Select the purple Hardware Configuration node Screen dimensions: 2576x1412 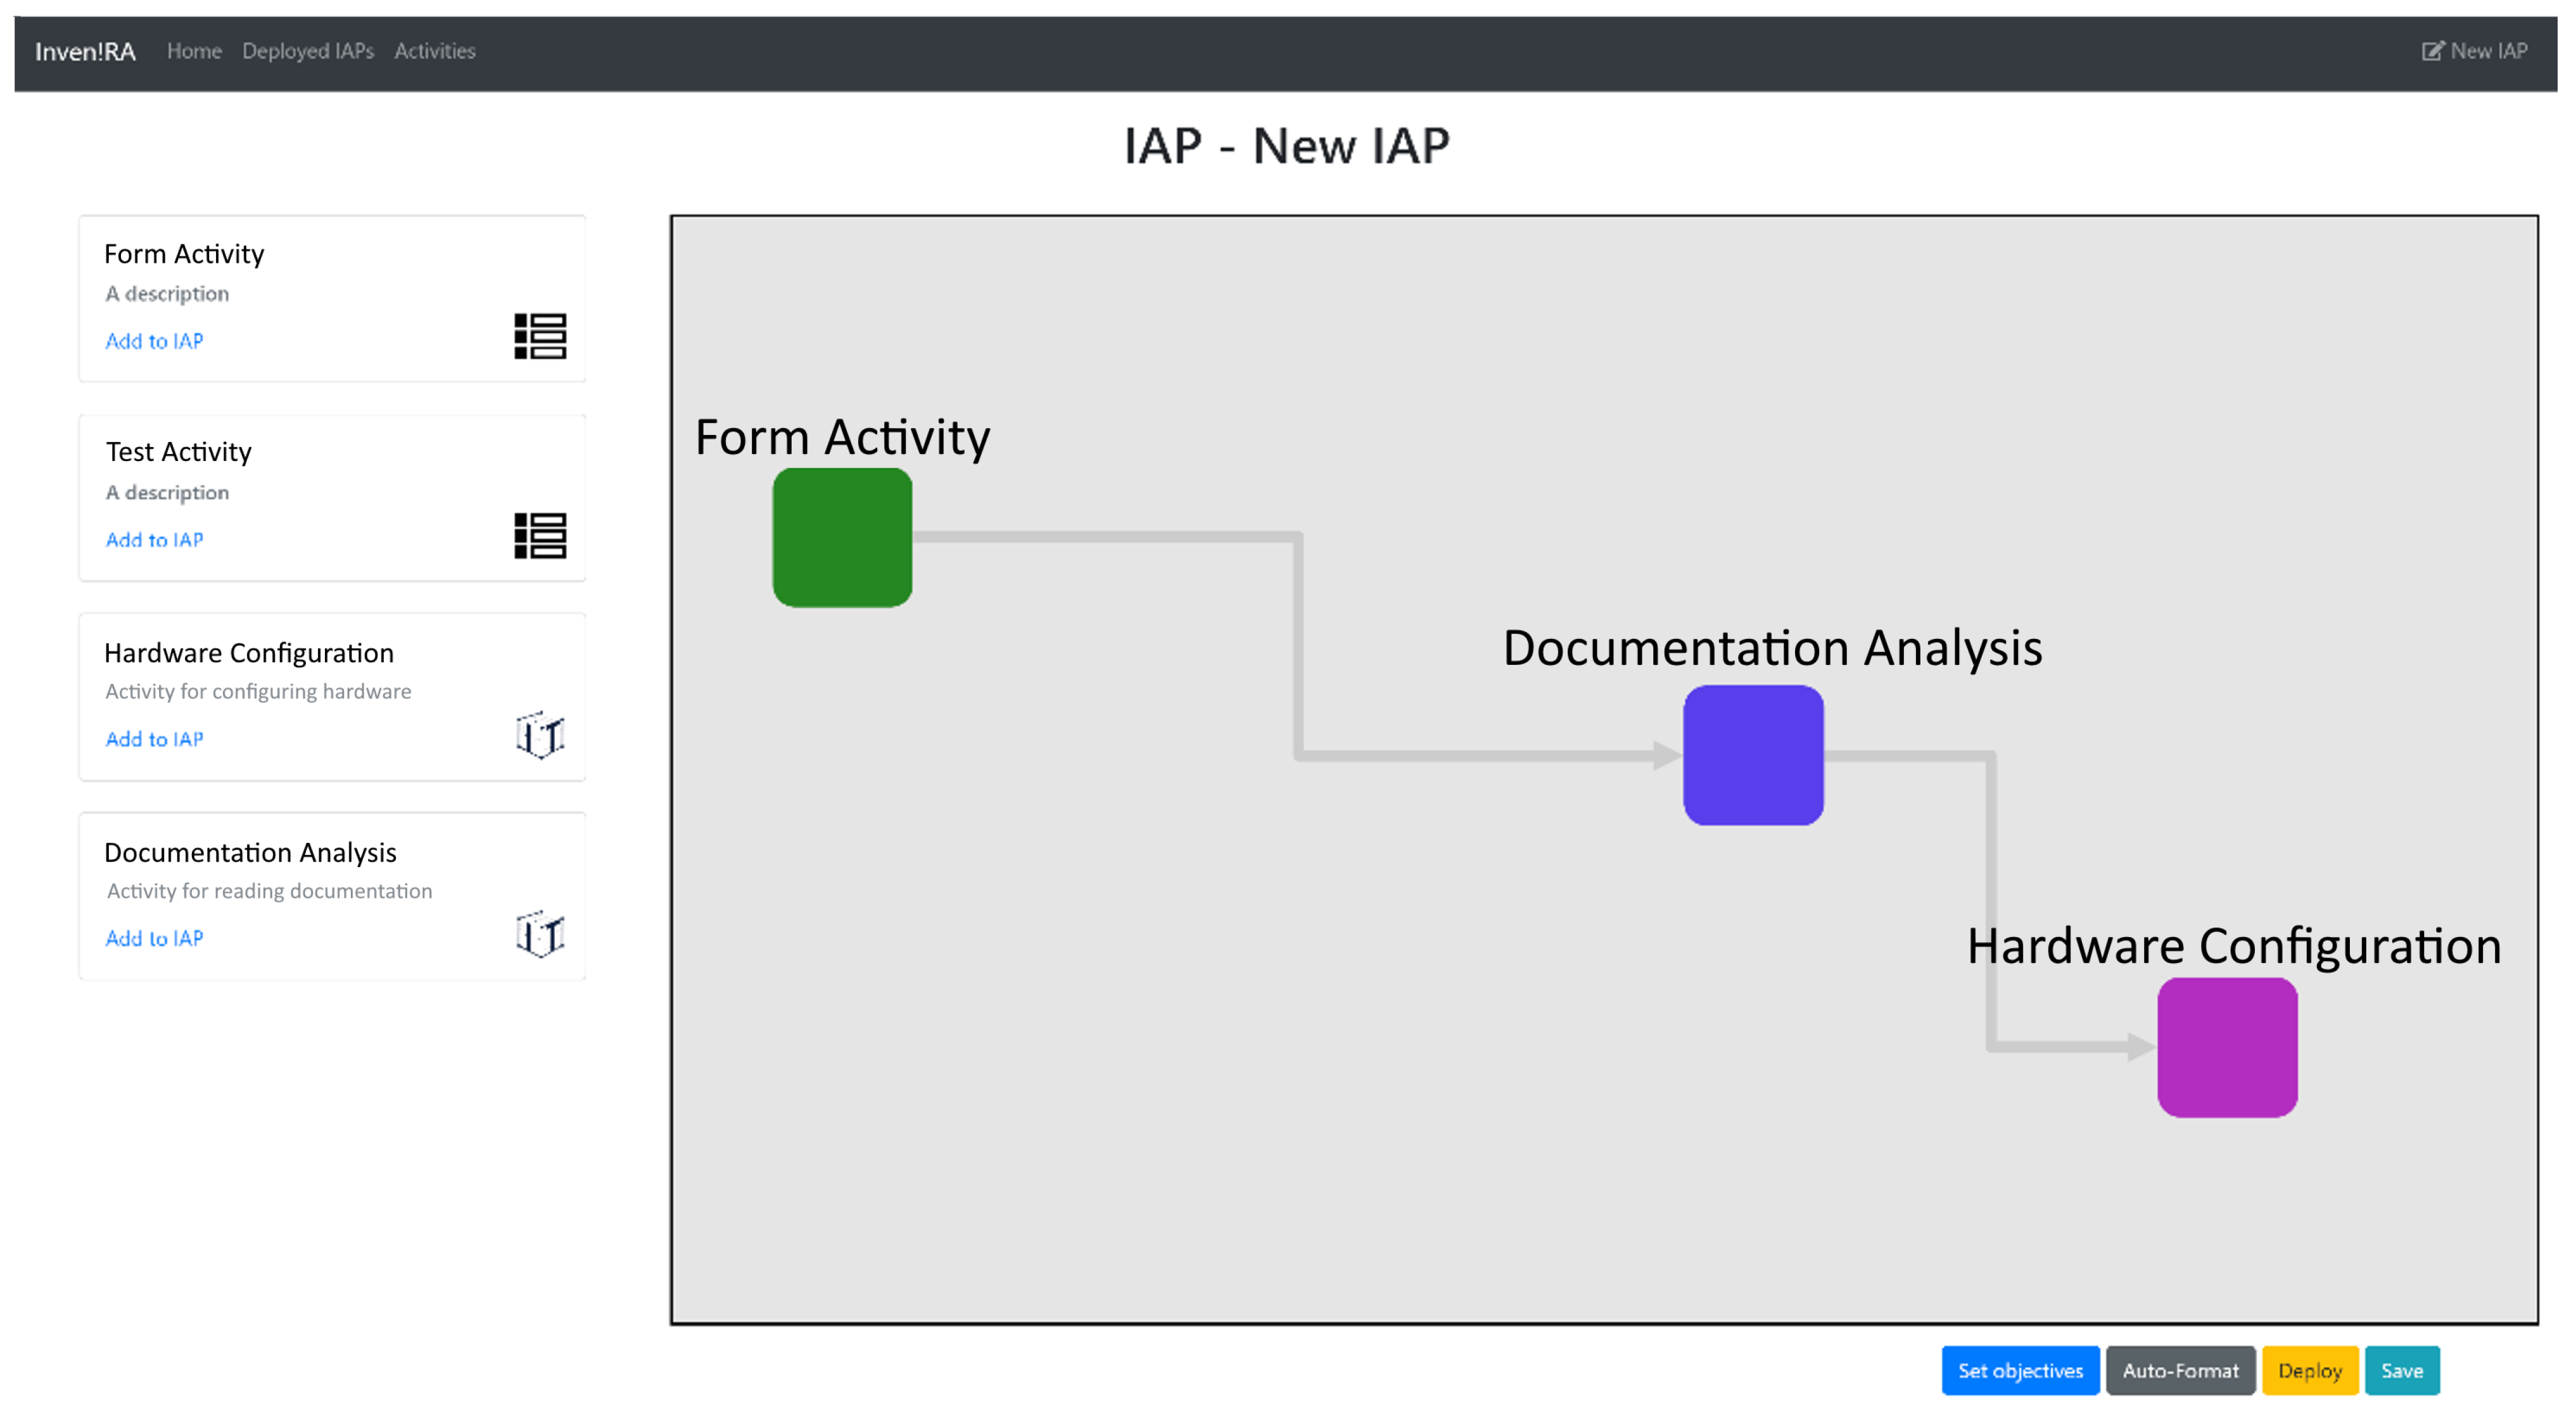tap(2227, 1047)
